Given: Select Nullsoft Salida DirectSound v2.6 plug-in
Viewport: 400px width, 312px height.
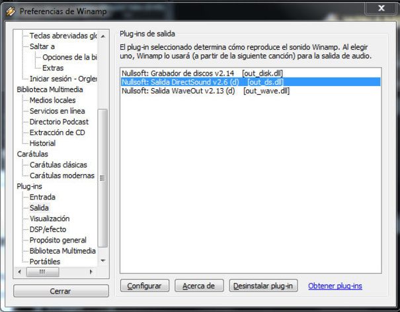Looking at the screenshot, I should click(251, 82).
